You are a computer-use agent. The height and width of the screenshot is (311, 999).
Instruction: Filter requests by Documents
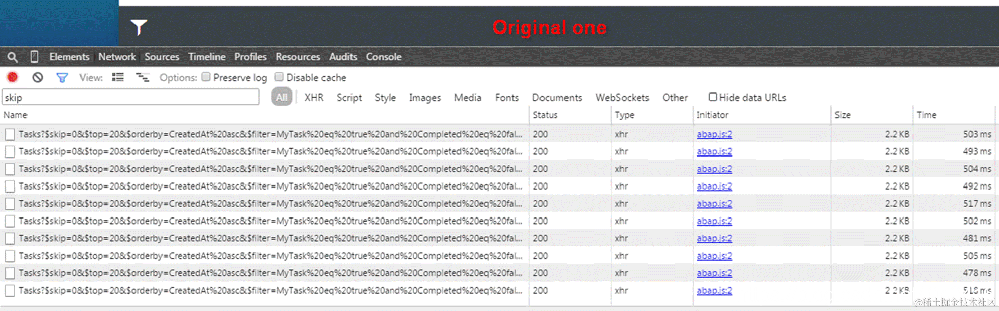tap(557, 97)
